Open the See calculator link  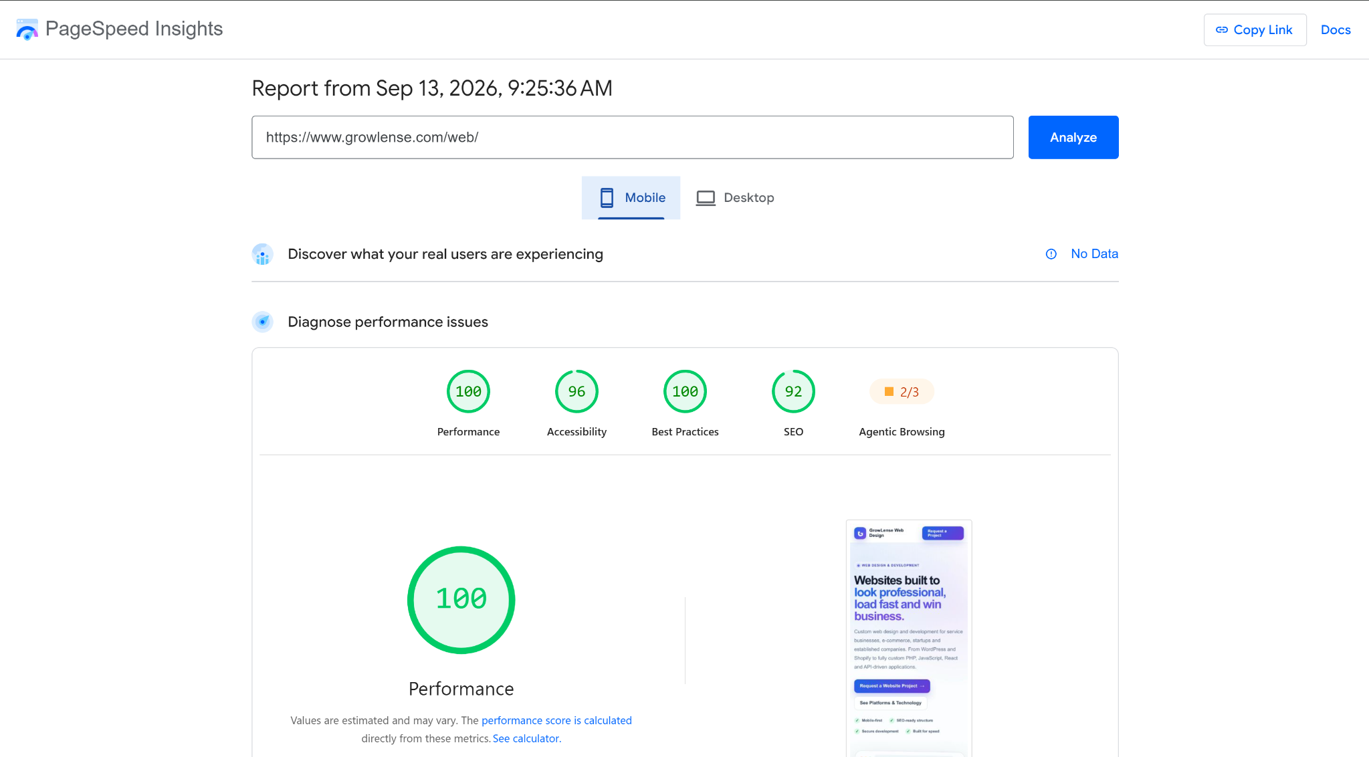click(x=526, y=738)
